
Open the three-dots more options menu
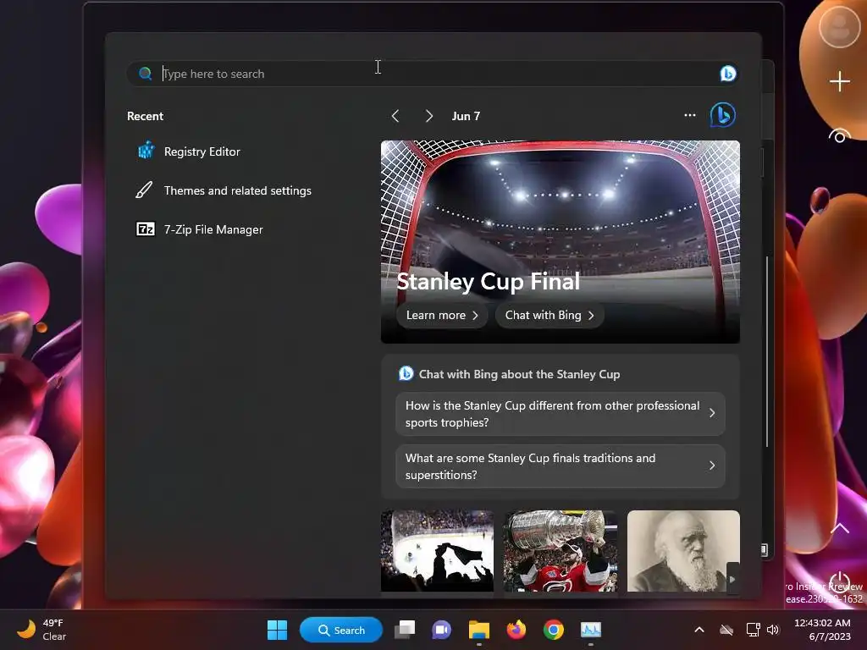tap(689, 115)
